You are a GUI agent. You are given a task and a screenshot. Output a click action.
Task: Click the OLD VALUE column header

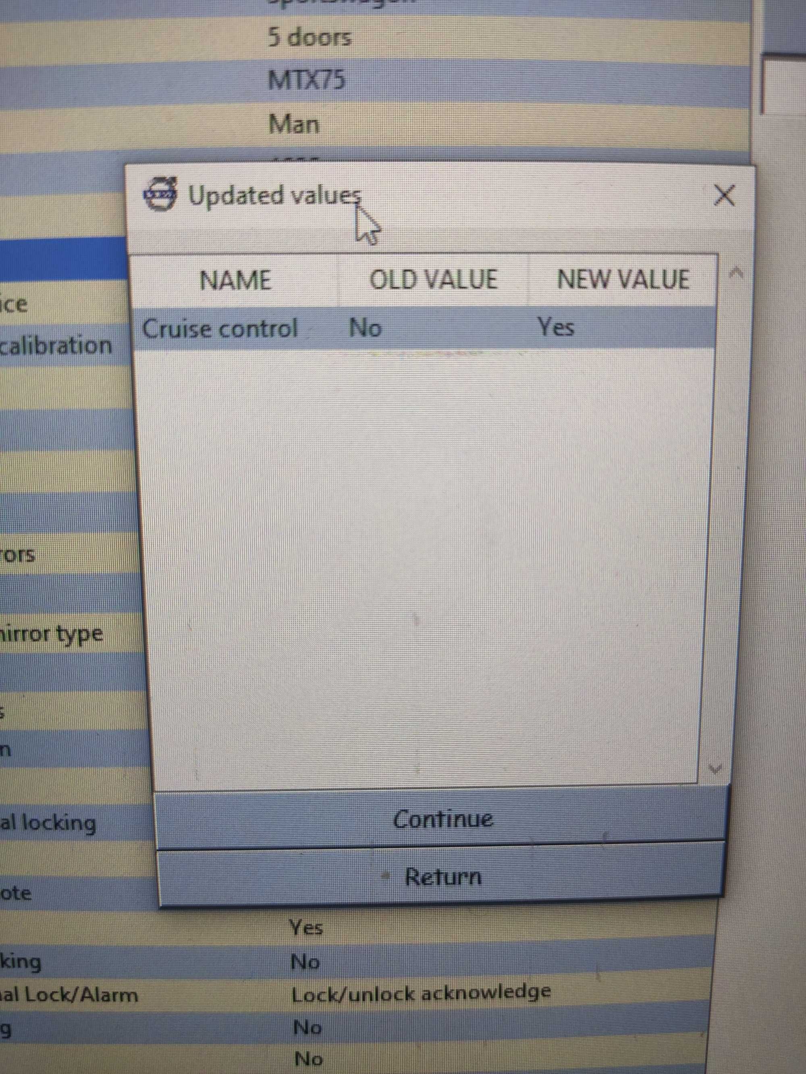[433, 279]
